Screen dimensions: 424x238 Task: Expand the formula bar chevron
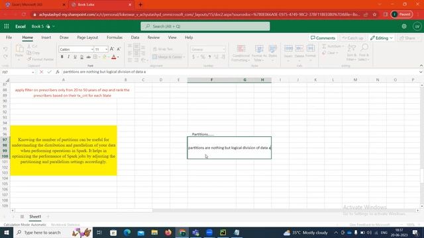[421, 72]
